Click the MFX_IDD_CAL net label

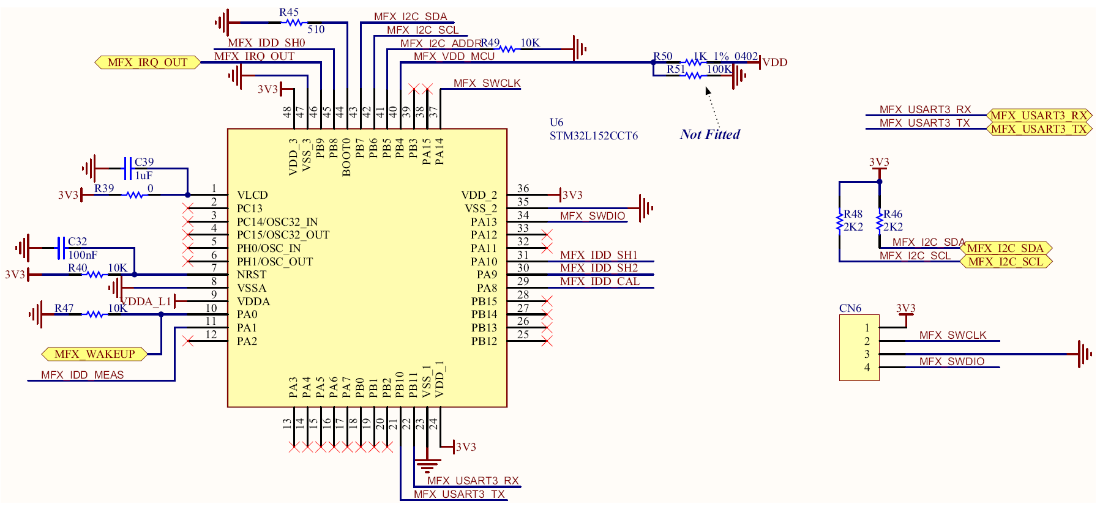point(599,281)
